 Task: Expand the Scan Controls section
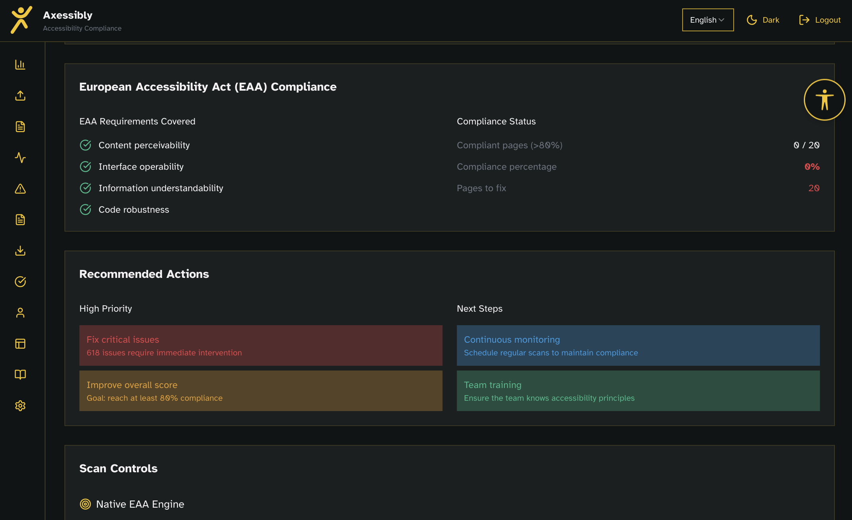pos(118,468)
